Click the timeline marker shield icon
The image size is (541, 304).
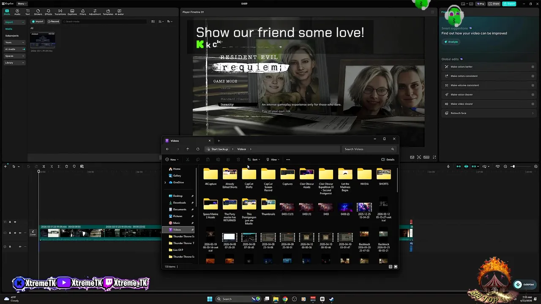coord(74,166)
